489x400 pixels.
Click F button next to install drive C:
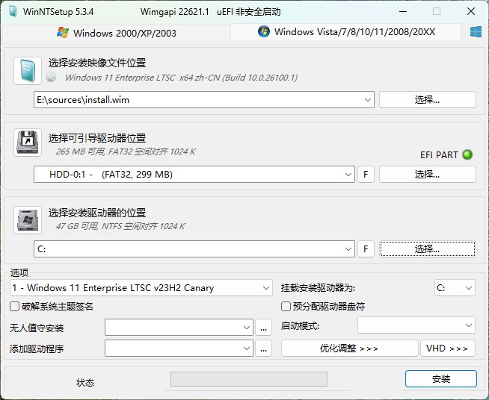pos(366,249)
